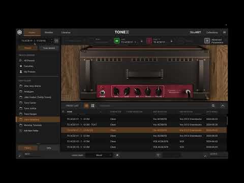Image resolution: width=244 pixels, height=183 pixels.
Task: Select the Tone Models sub-tab
Action: (x=49, y=48)
